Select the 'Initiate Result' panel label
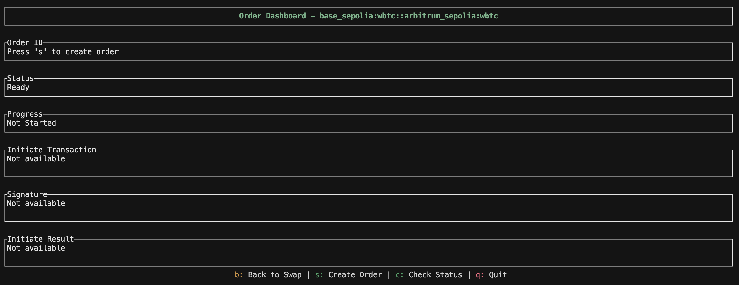Viewport: 739px width, 285px height. [x=40, y=239]
